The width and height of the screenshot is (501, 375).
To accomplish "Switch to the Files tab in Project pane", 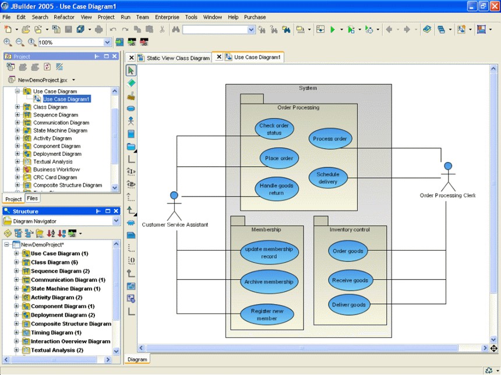I will point(32,198).
